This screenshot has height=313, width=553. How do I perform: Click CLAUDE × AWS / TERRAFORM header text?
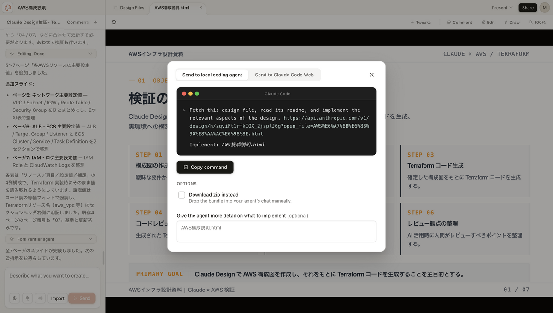[x=486, y=54]
